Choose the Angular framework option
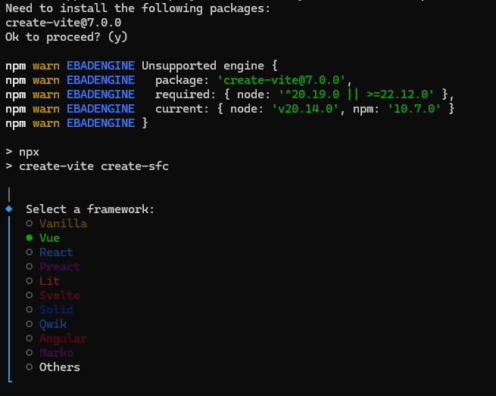496x396 pixels. 63,339
